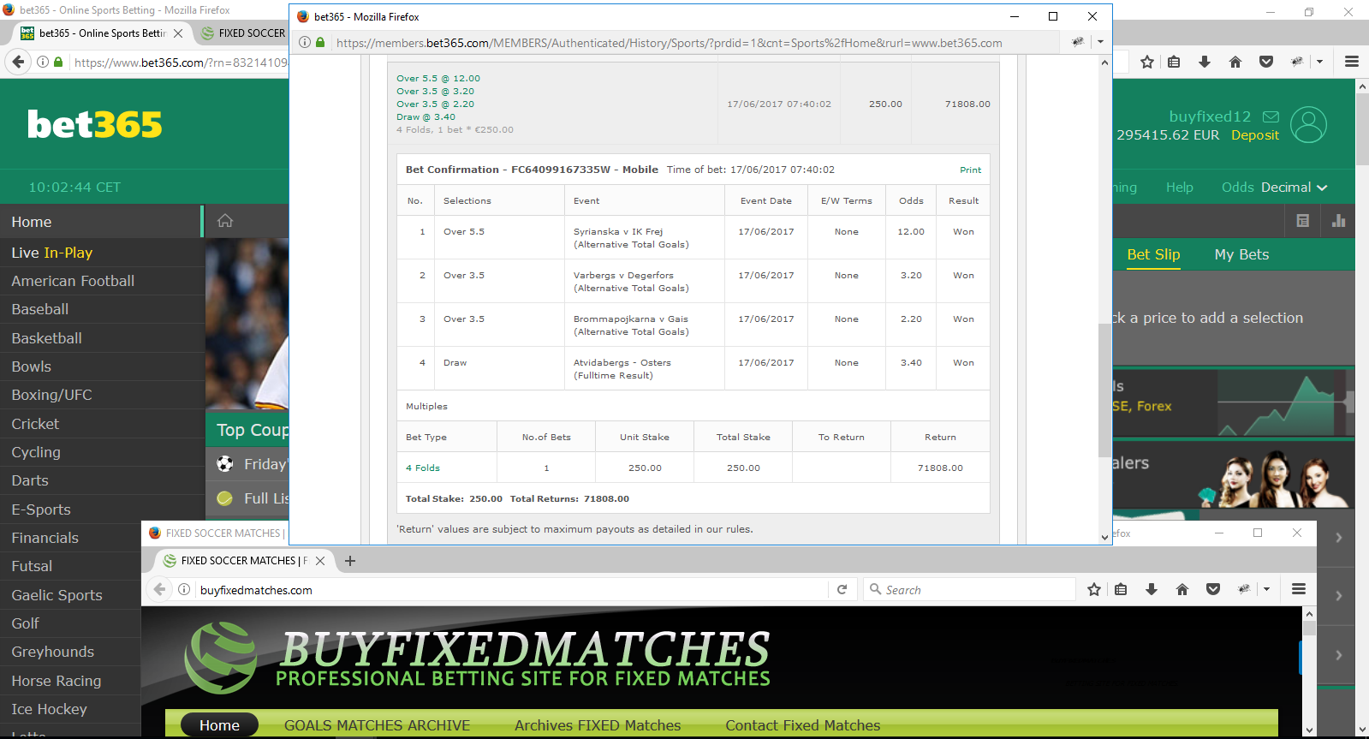The image size is (1369, 739).
Task: Click house icon beside Home sidebar
Action: pos(225,221)
